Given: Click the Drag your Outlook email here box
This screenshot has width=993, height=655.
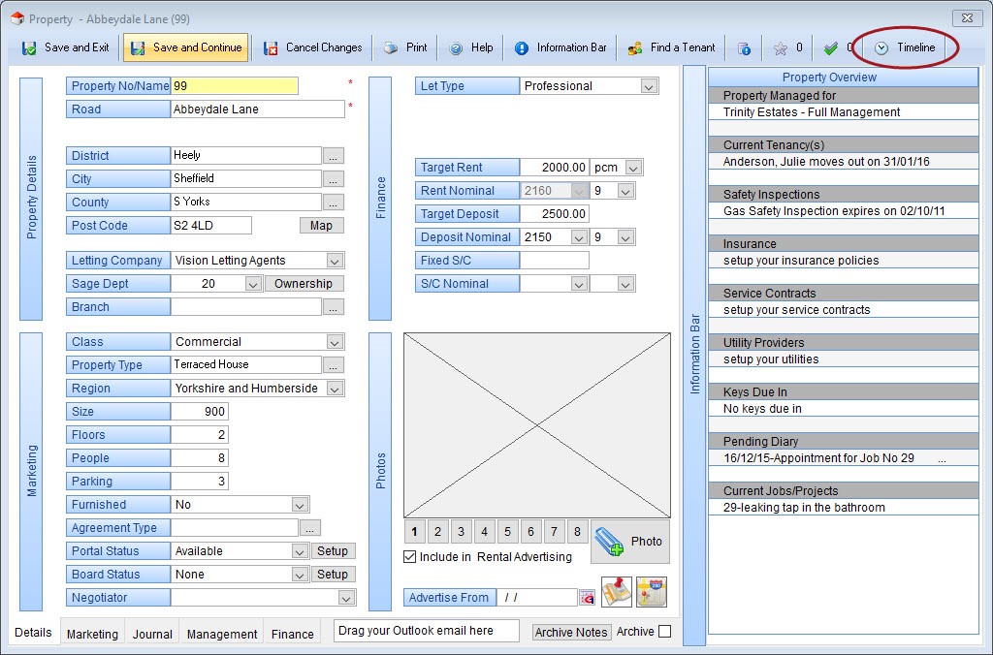Looking at the screenshot, I should (x=427, y=631).
